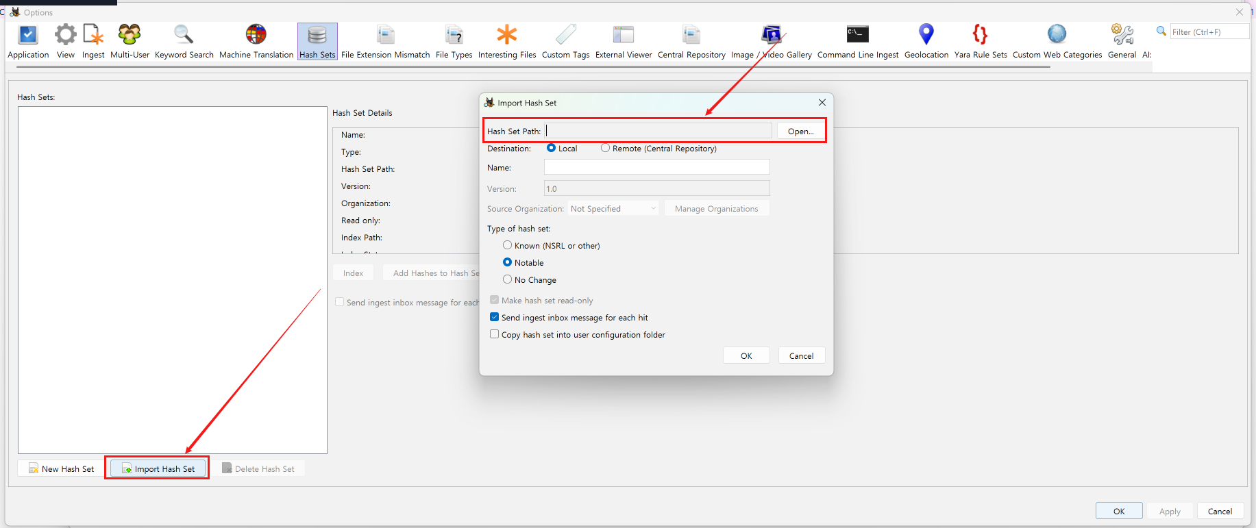Viewport: 1256px width, 528px height.
Task: Toggle Send ingest inbox message for each hit
Action: pos(494,317)
